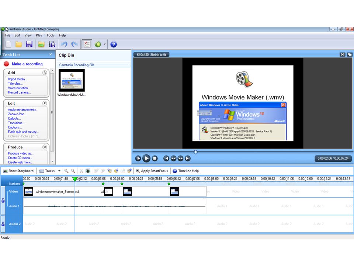Click the Import Media toolbar icon

pyautogui.click(x=41, y=44)
